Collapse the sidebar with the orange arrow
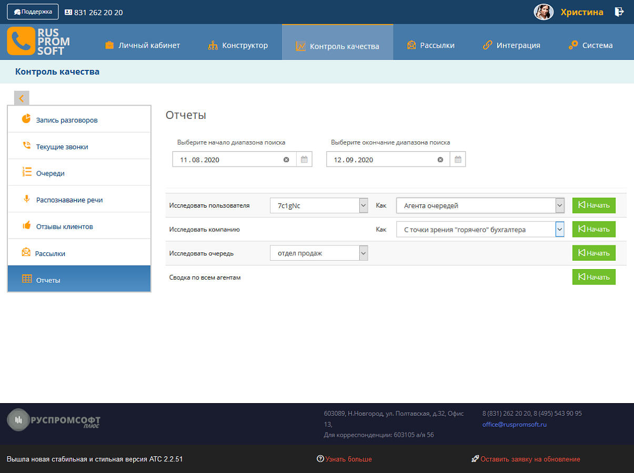 tap(22, 98)
